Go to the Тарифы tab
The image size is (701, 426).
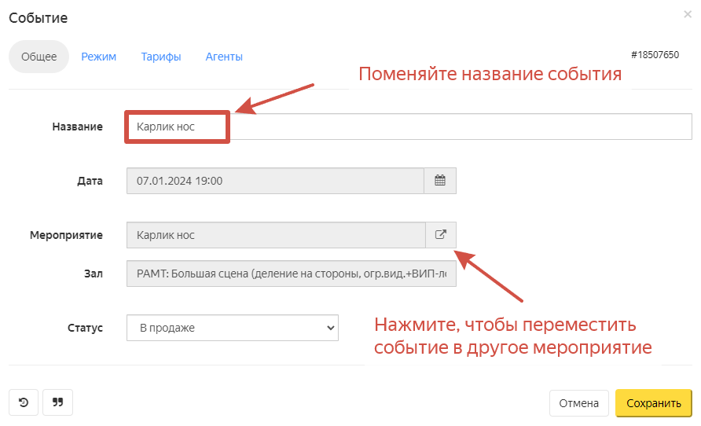(161, 57)
